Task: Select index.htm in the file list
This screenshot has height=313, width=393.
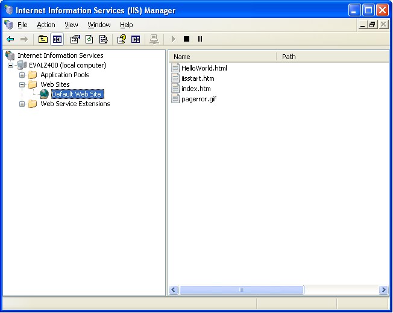Action: tap(196, 89)
